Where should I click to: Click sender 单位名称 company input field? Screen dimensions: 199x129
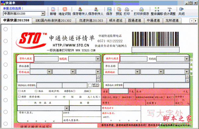pos(65,66)
